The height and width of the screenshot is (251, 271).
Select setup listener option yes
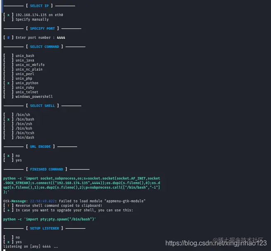click(13, 242)
